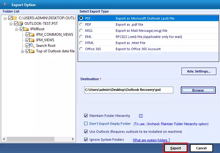Toggle Ignore System Folders checkbox
Viewport: 220px width, 153px height.
pyautogui.click(x=86, y=140)
